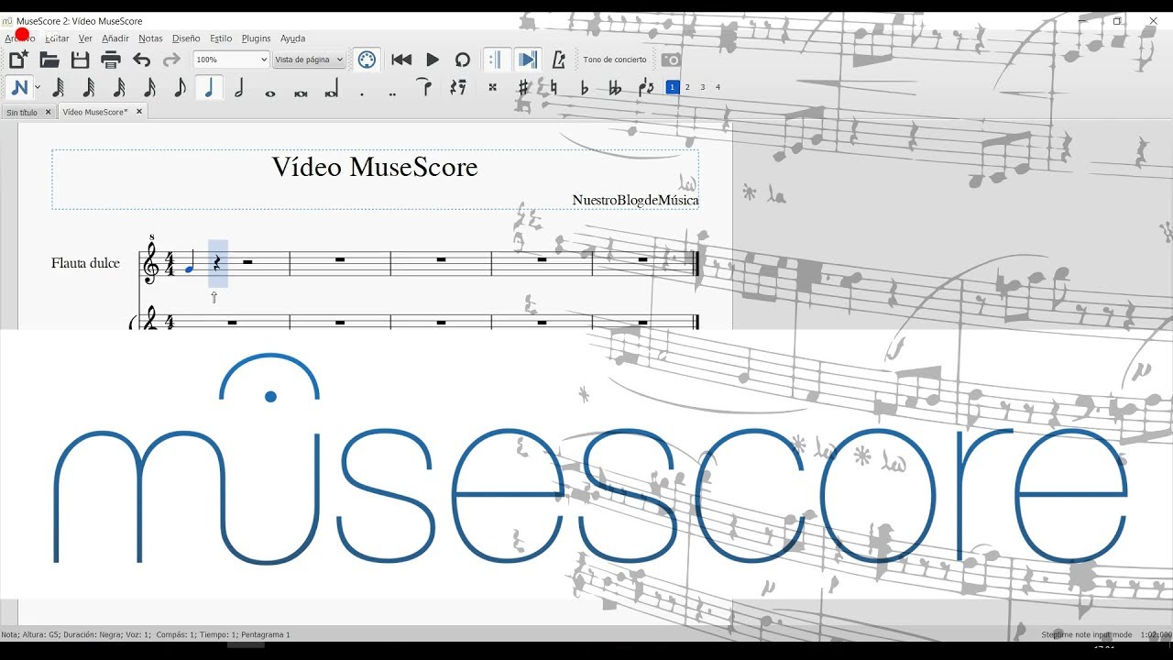Screen dimensions: 1173x660
Task: Save the score with floppy disk icon
Action: [81, 60]
